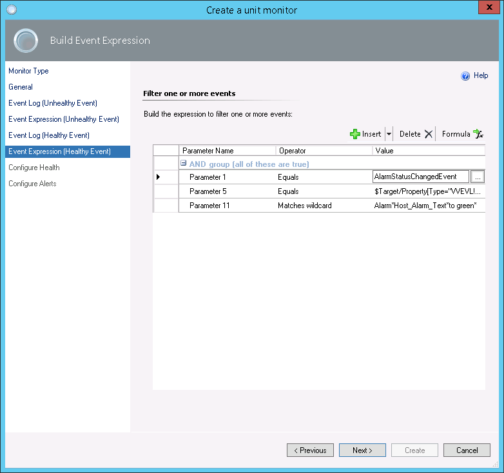Click the ellipsis browse button for Parameter 1
Screen dimensions: 504x473
point(477,177)
